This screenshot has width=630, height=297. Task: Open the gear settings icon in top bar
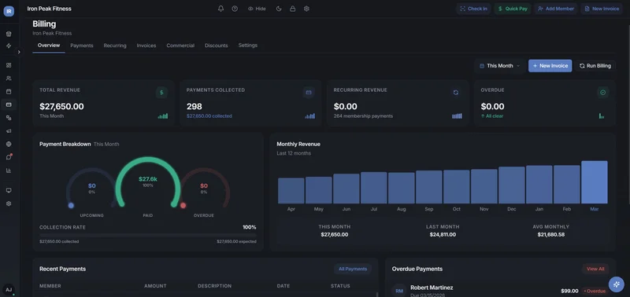pos(306,9)
